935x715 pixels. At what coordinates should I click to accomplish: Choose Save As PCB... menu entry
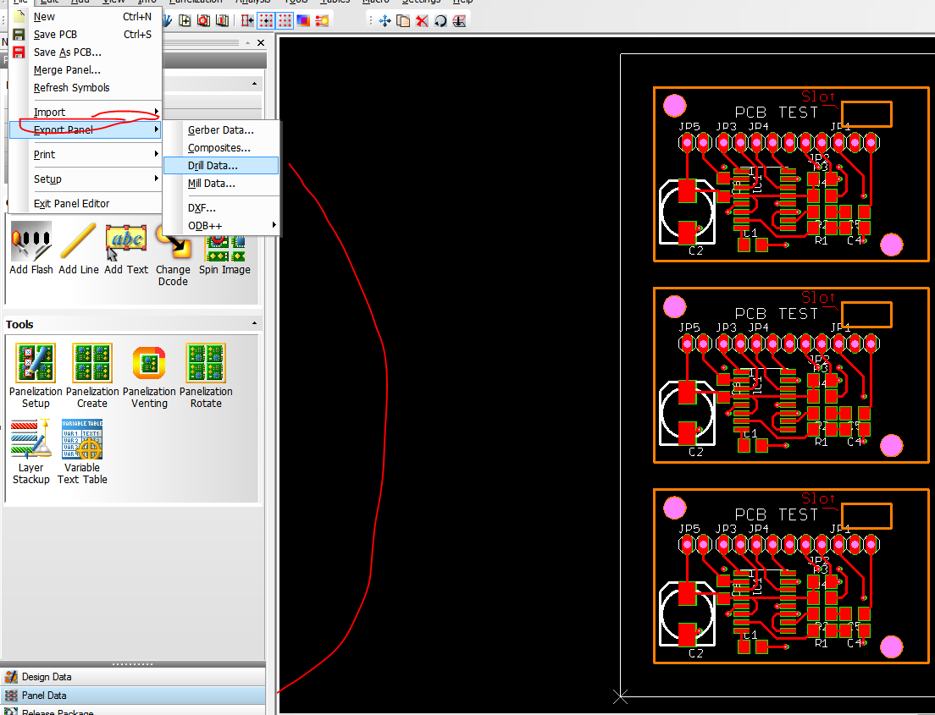click(x=86, y=52)
